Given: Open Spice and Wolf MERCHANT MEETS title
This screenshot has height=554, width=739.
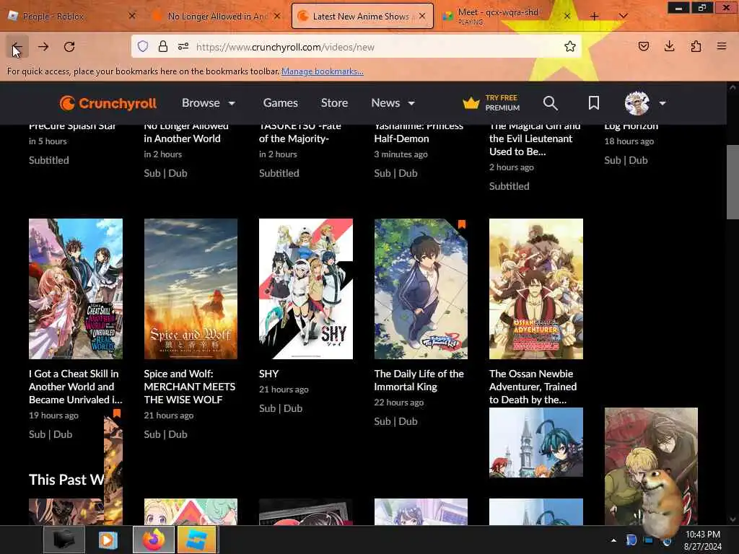Looking at the screenshot, I should point(190,387).
